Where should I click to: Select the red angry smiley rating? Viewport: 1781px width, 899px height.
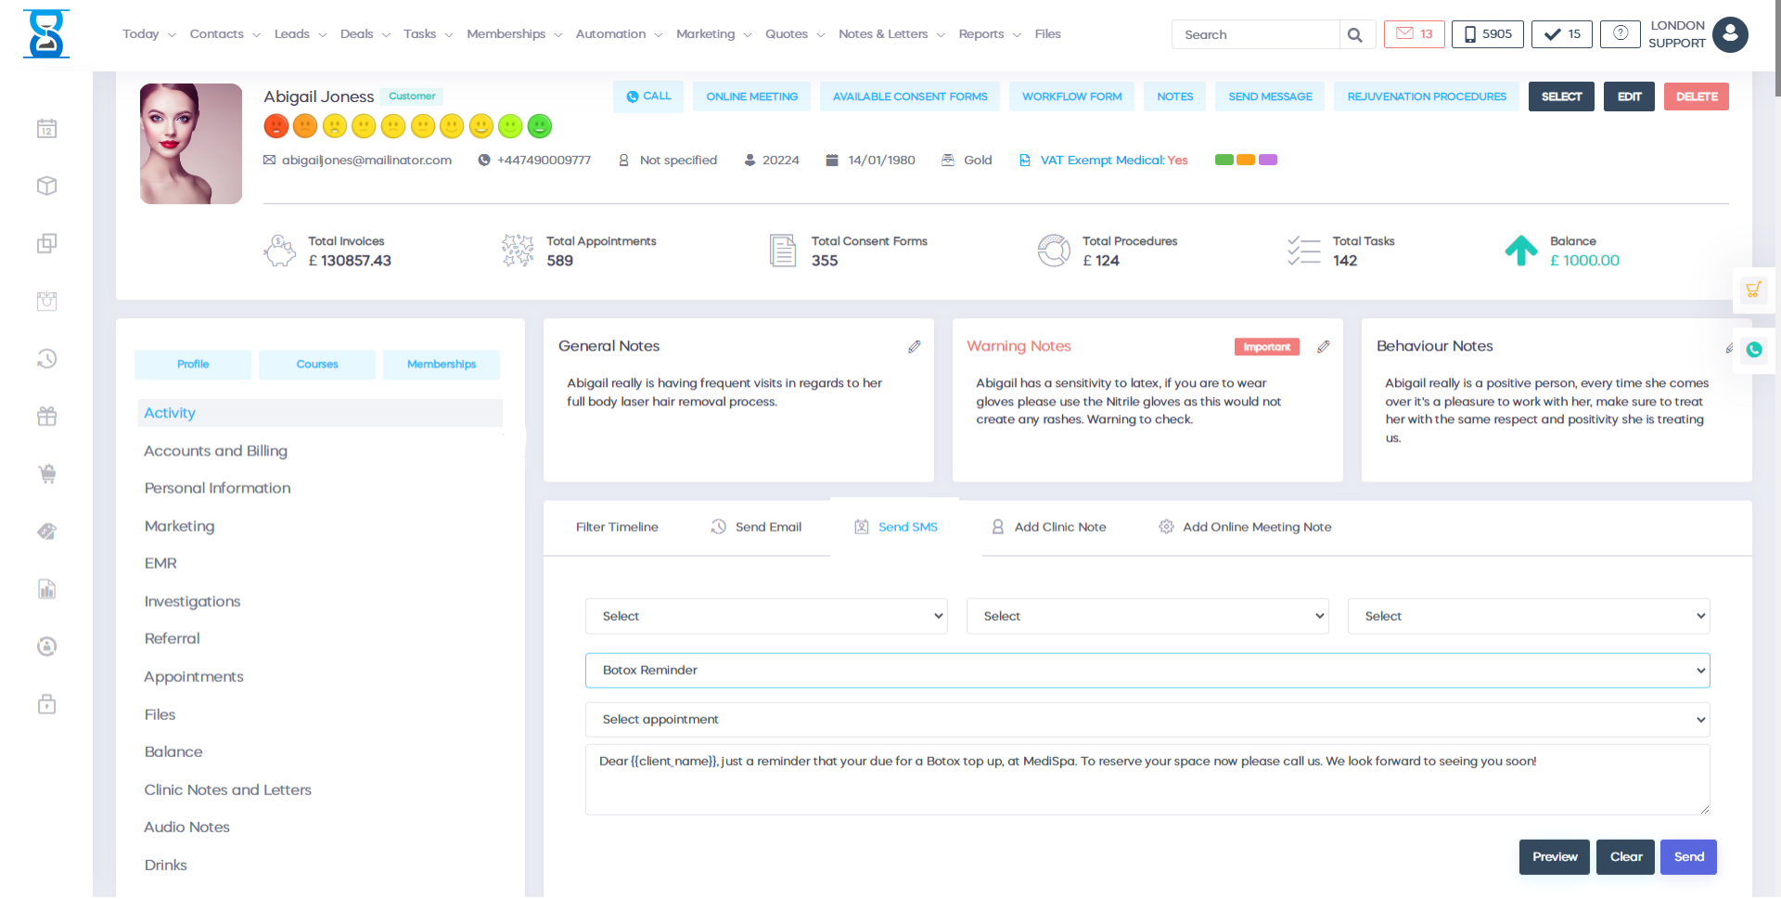276,126
